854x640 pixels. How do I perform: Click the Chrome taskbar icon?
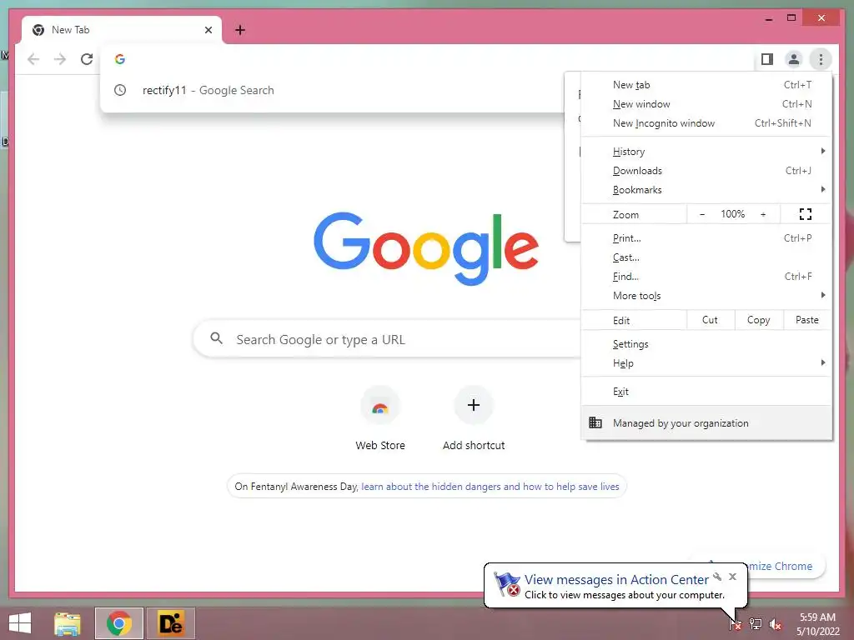point(119,623)
